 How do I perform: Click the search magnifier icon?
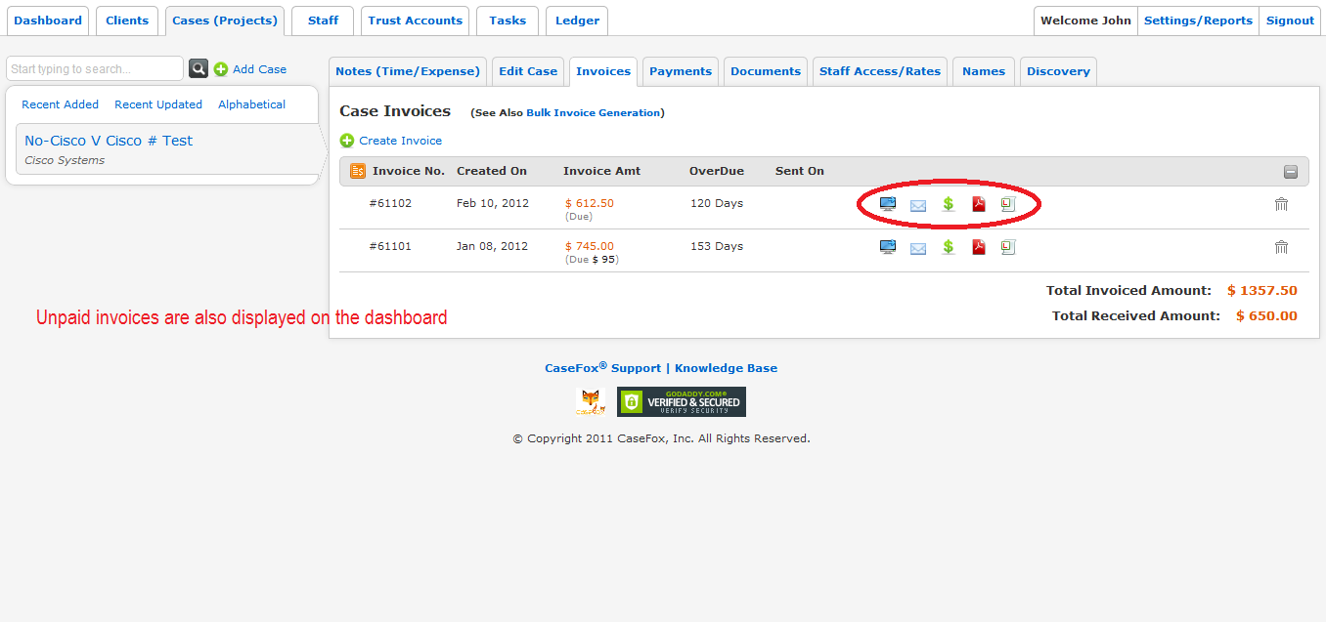pyautogui.click(x=199, y=68)
